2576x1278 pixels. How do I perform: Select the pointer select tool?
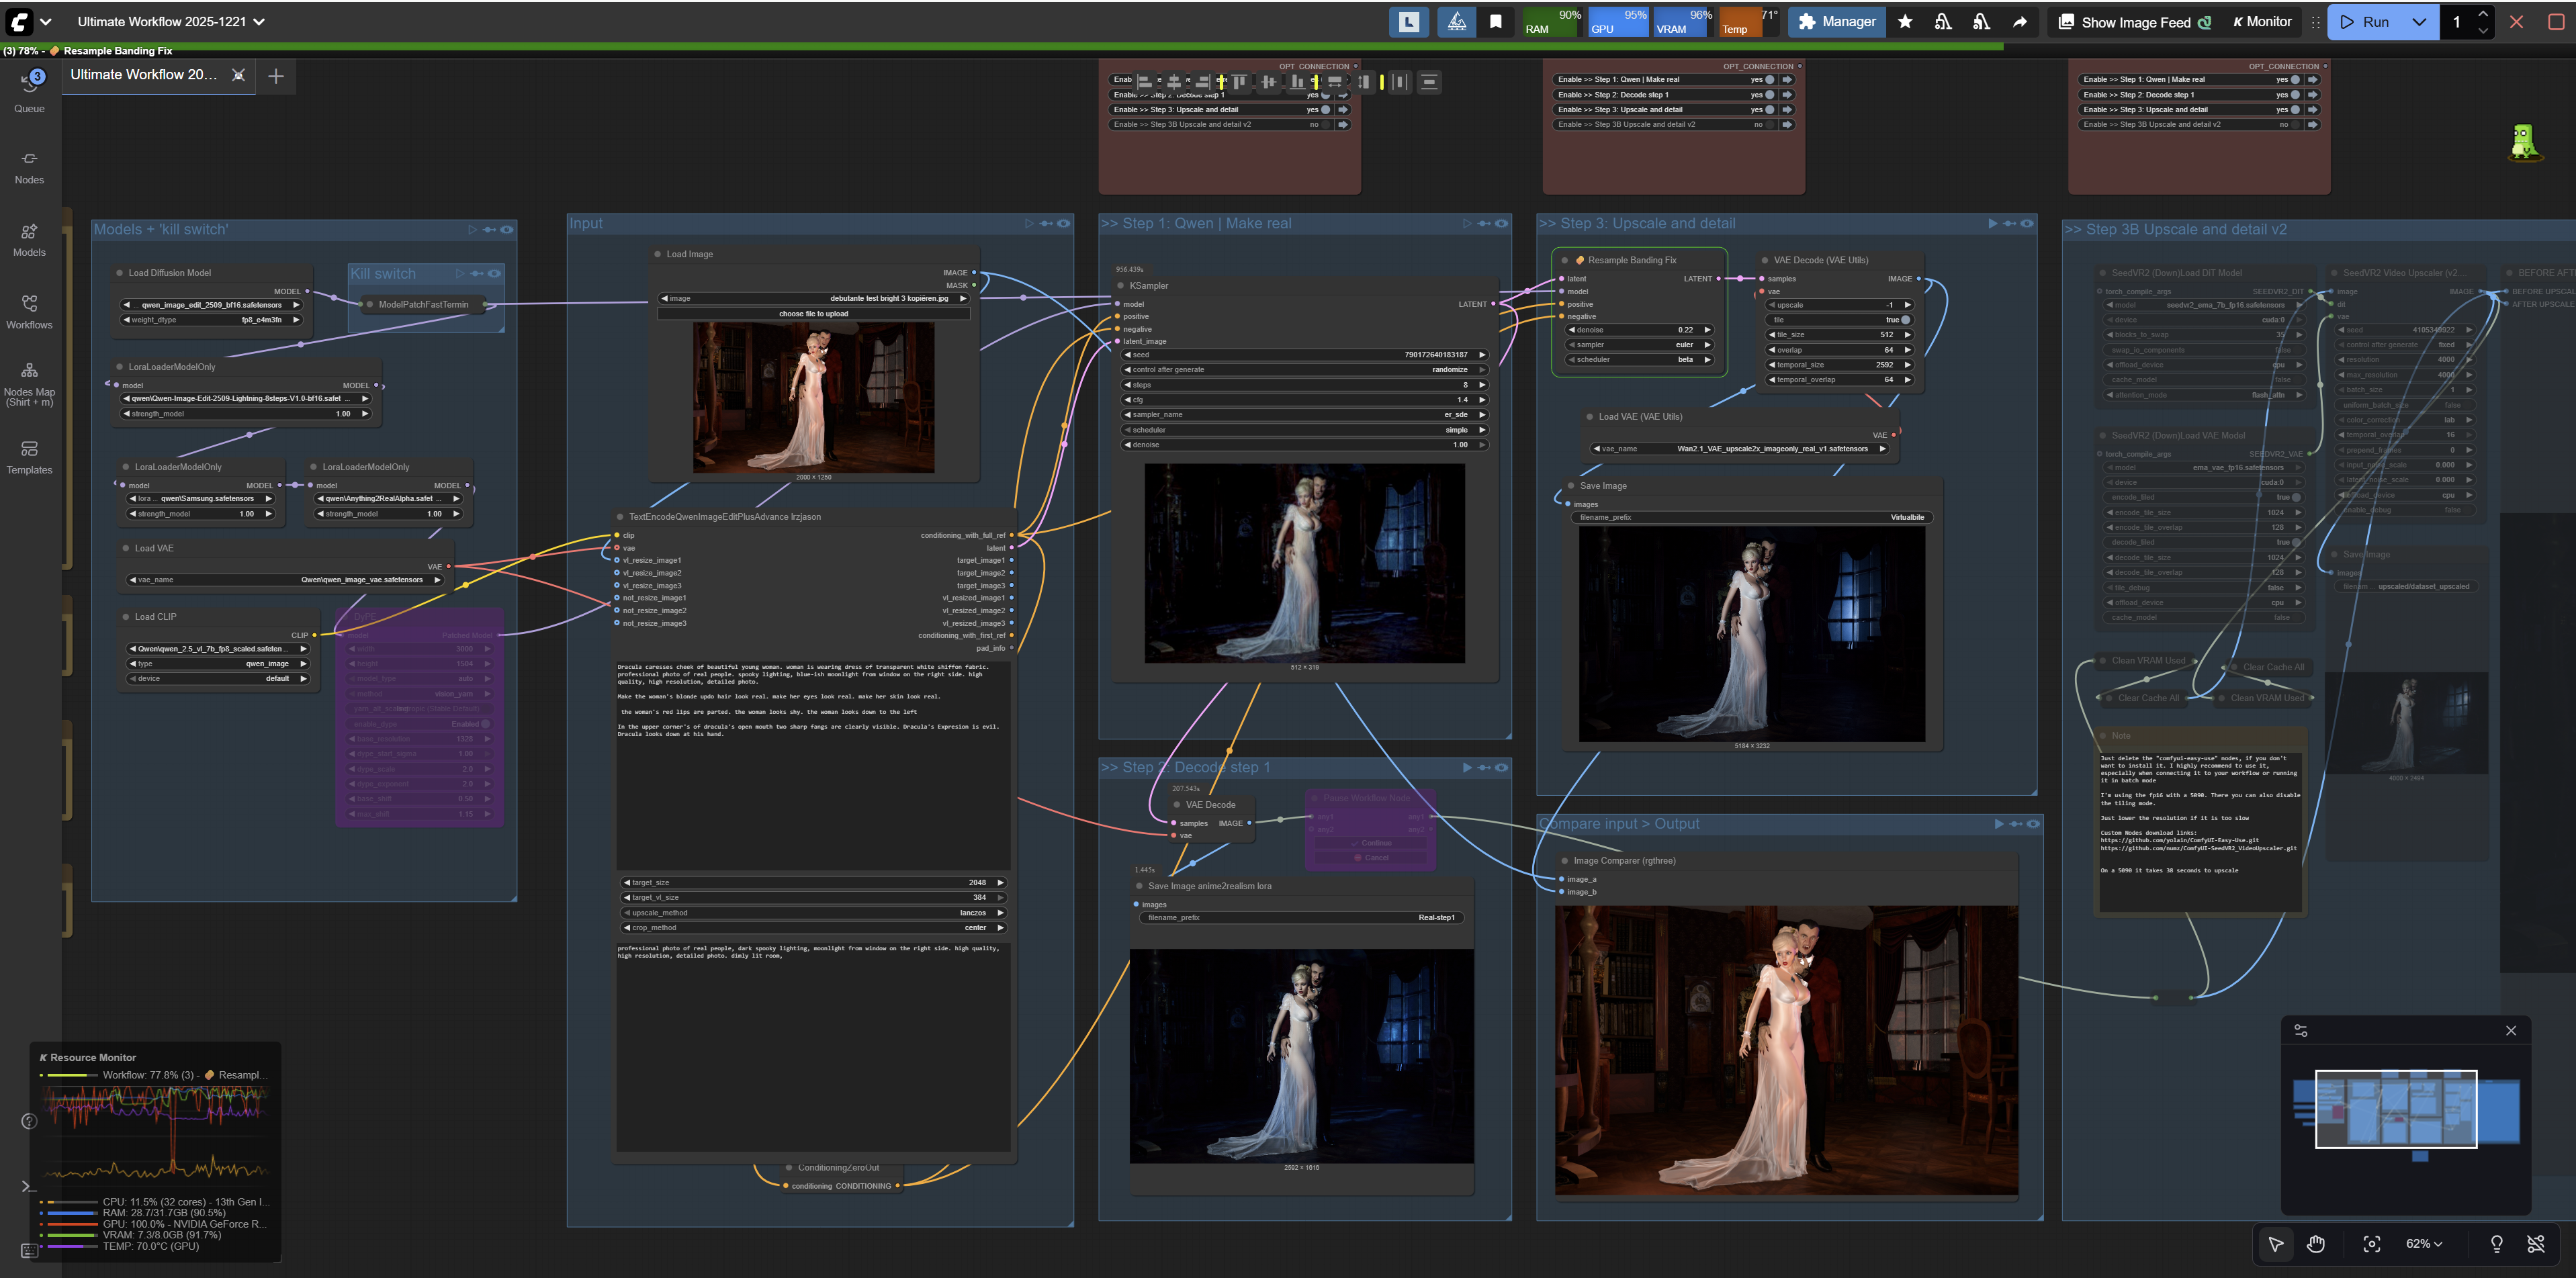coord(2276,1243)
